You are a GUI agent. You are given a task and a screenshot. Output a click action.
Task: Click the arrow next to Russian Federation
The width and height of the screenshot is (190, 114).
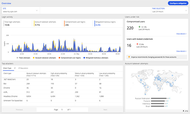pos(170,98)
